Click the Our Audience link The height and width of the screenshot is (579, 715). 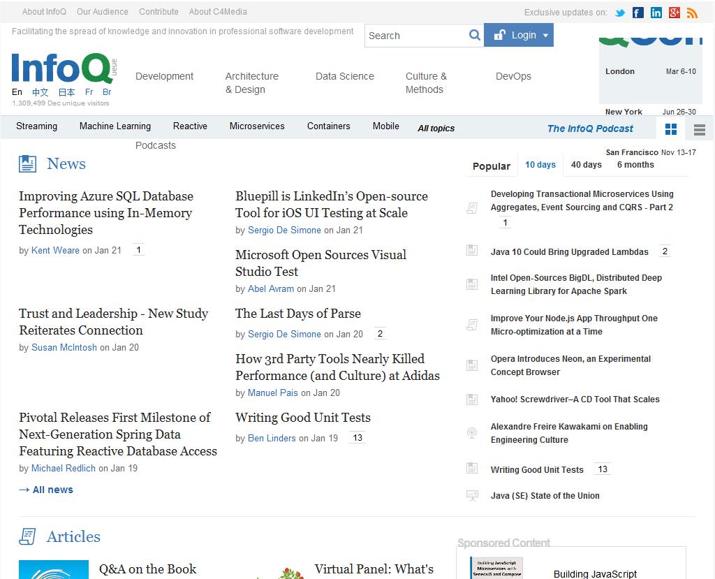click(103, 12)
